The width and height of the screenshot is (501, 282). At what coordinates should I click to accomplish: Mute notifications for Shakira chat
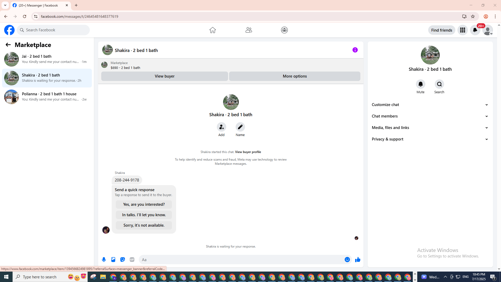pyautogui.click(x=421, y=84)
